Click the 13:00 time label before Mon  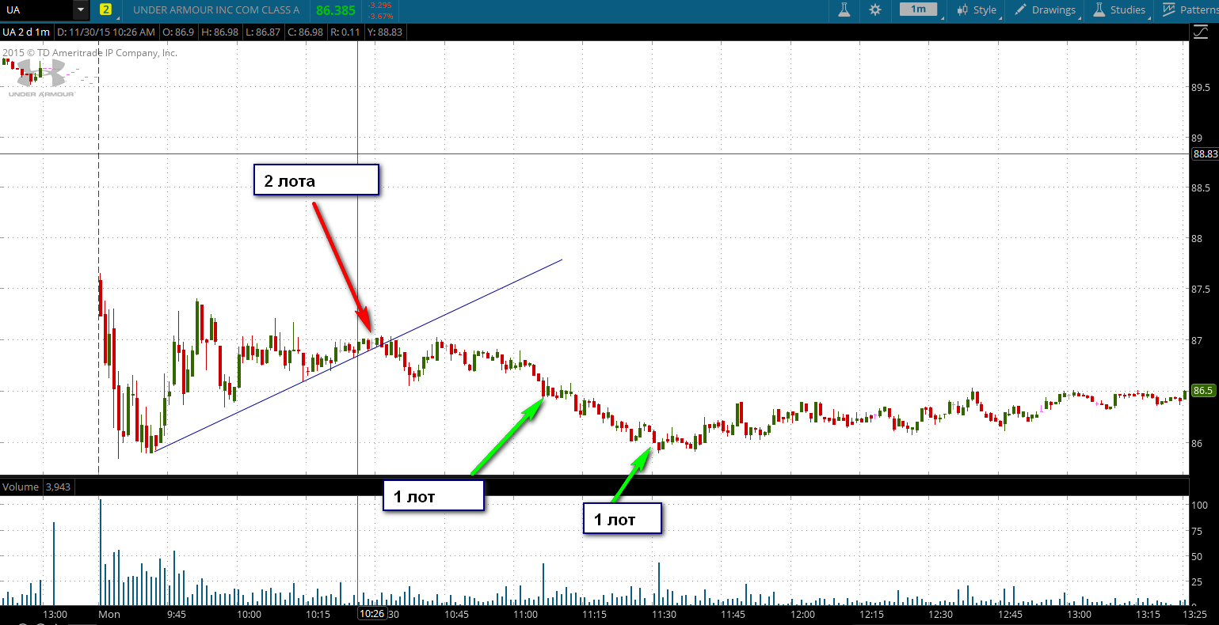[55, 614]
